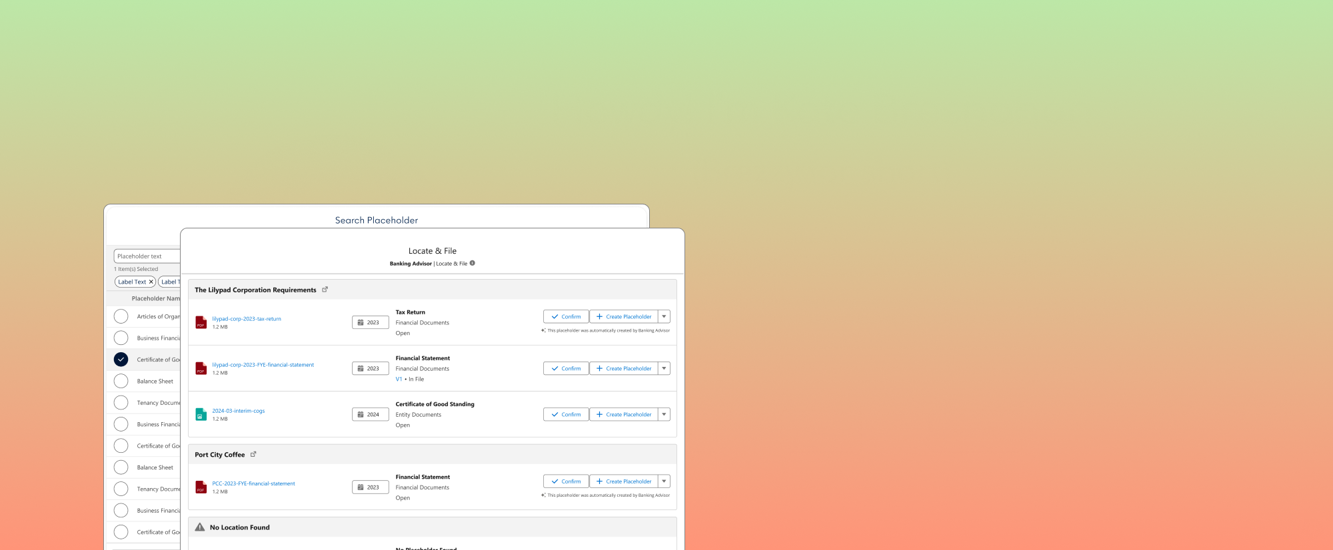Confirm the Certificate of Good Standing placeholder

click(566, 414)
